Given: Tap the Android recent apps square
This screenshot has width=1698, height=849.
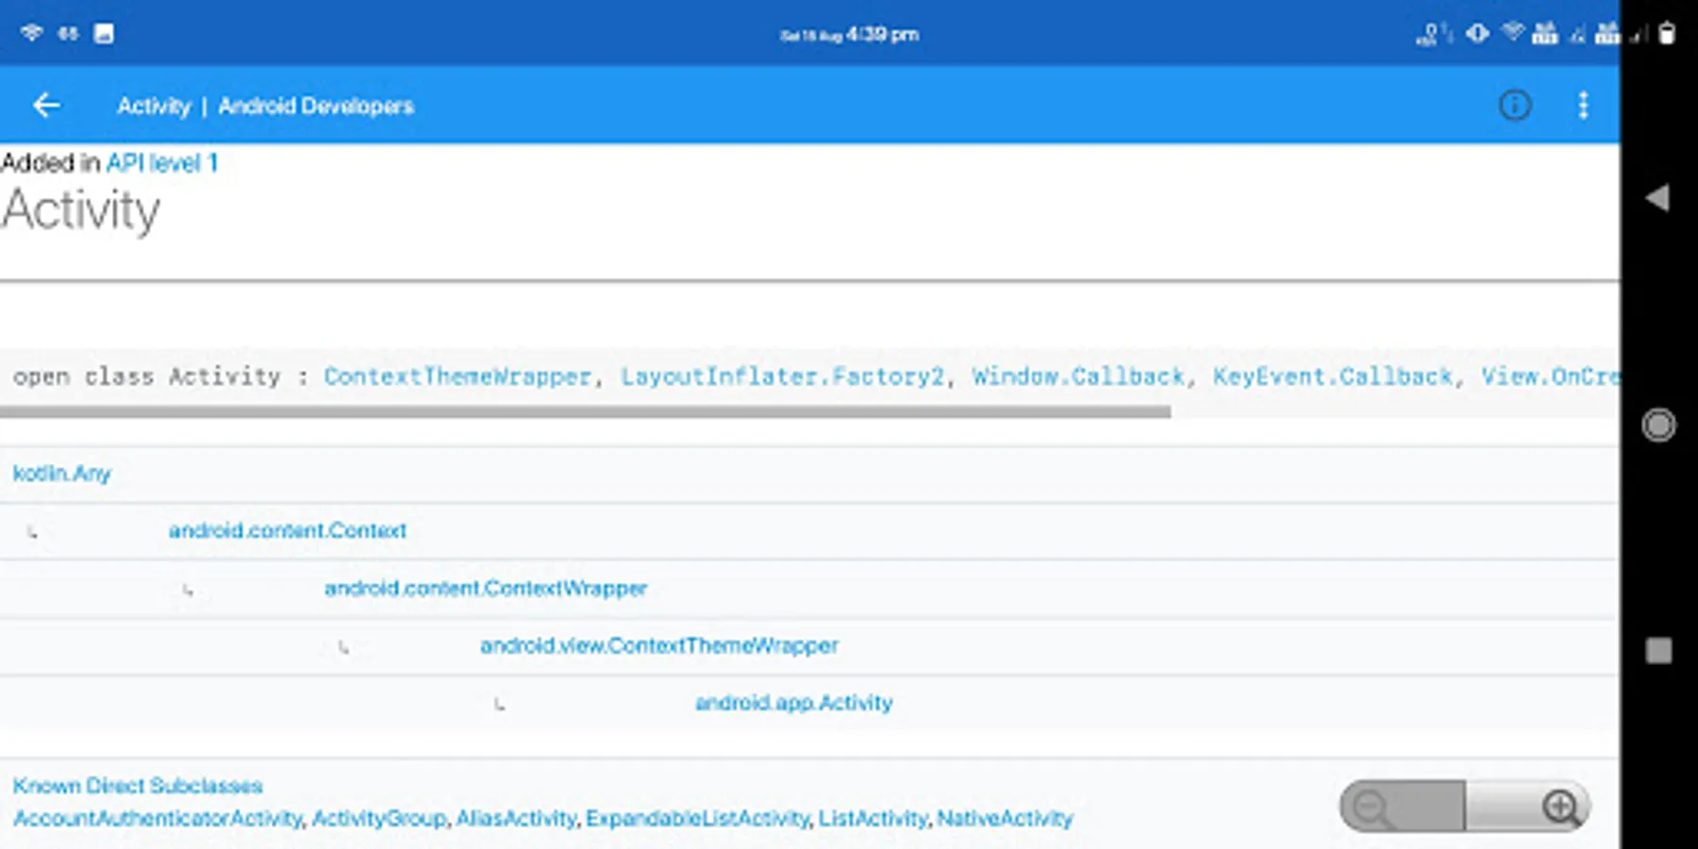Looking at the screenshot, I should (x=1658, y=651).
